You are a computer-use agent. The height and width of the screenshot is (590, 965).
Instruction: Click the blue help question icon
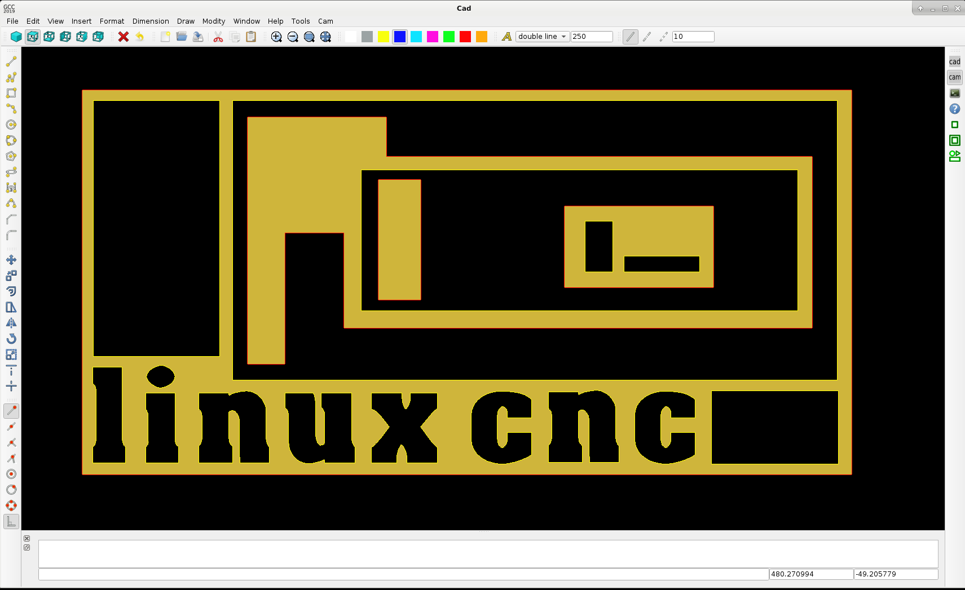[x=955, y=109]
